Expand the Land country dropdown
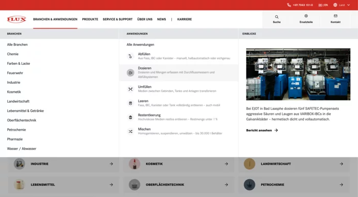Screen dimensions: 358x197 tap(342, 5)
